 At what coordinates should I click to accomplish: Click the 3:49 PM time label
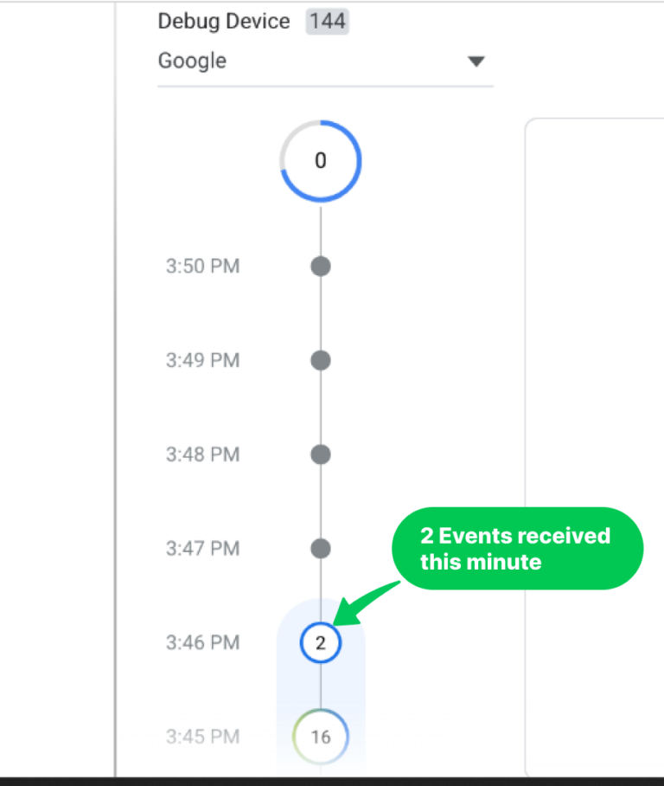pyautogui.click(x=202, y=360)
